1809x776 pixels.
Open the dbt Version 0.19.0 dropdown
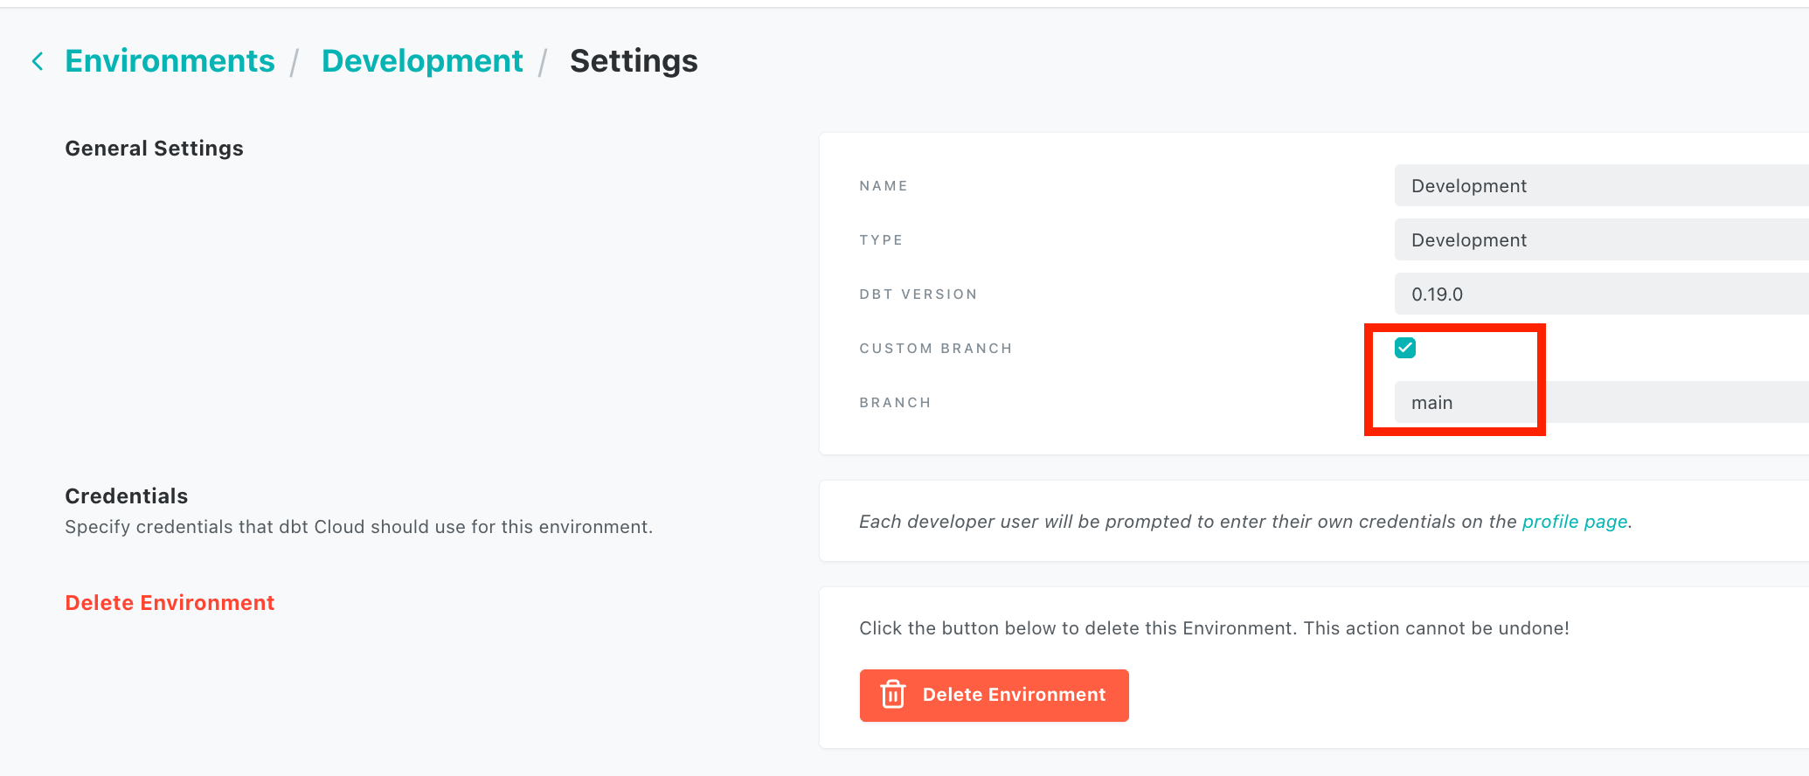pyautogui.click(x=1601, y=294)
